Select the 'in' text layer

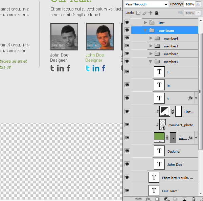point(164,85)
